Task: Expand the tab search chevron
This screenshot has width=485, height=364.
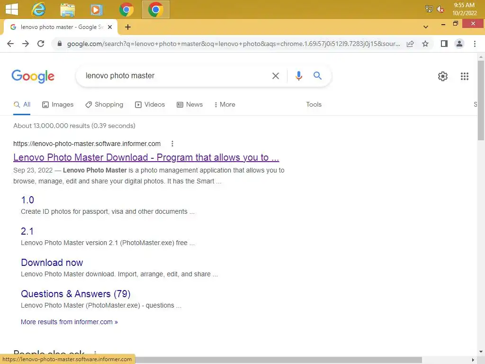Action: pos(426,27)
